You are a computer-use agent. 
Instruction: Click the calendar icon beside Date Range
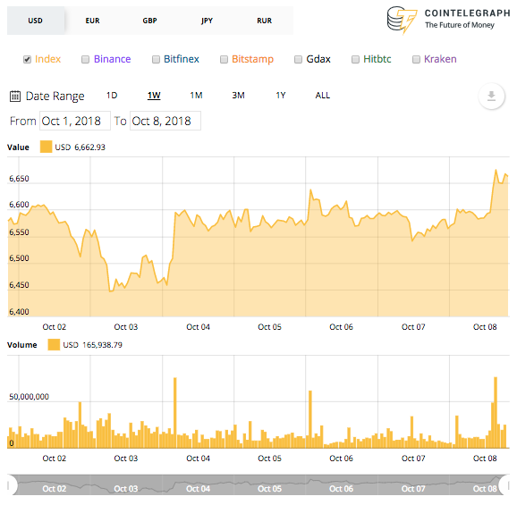coord(15,97)
